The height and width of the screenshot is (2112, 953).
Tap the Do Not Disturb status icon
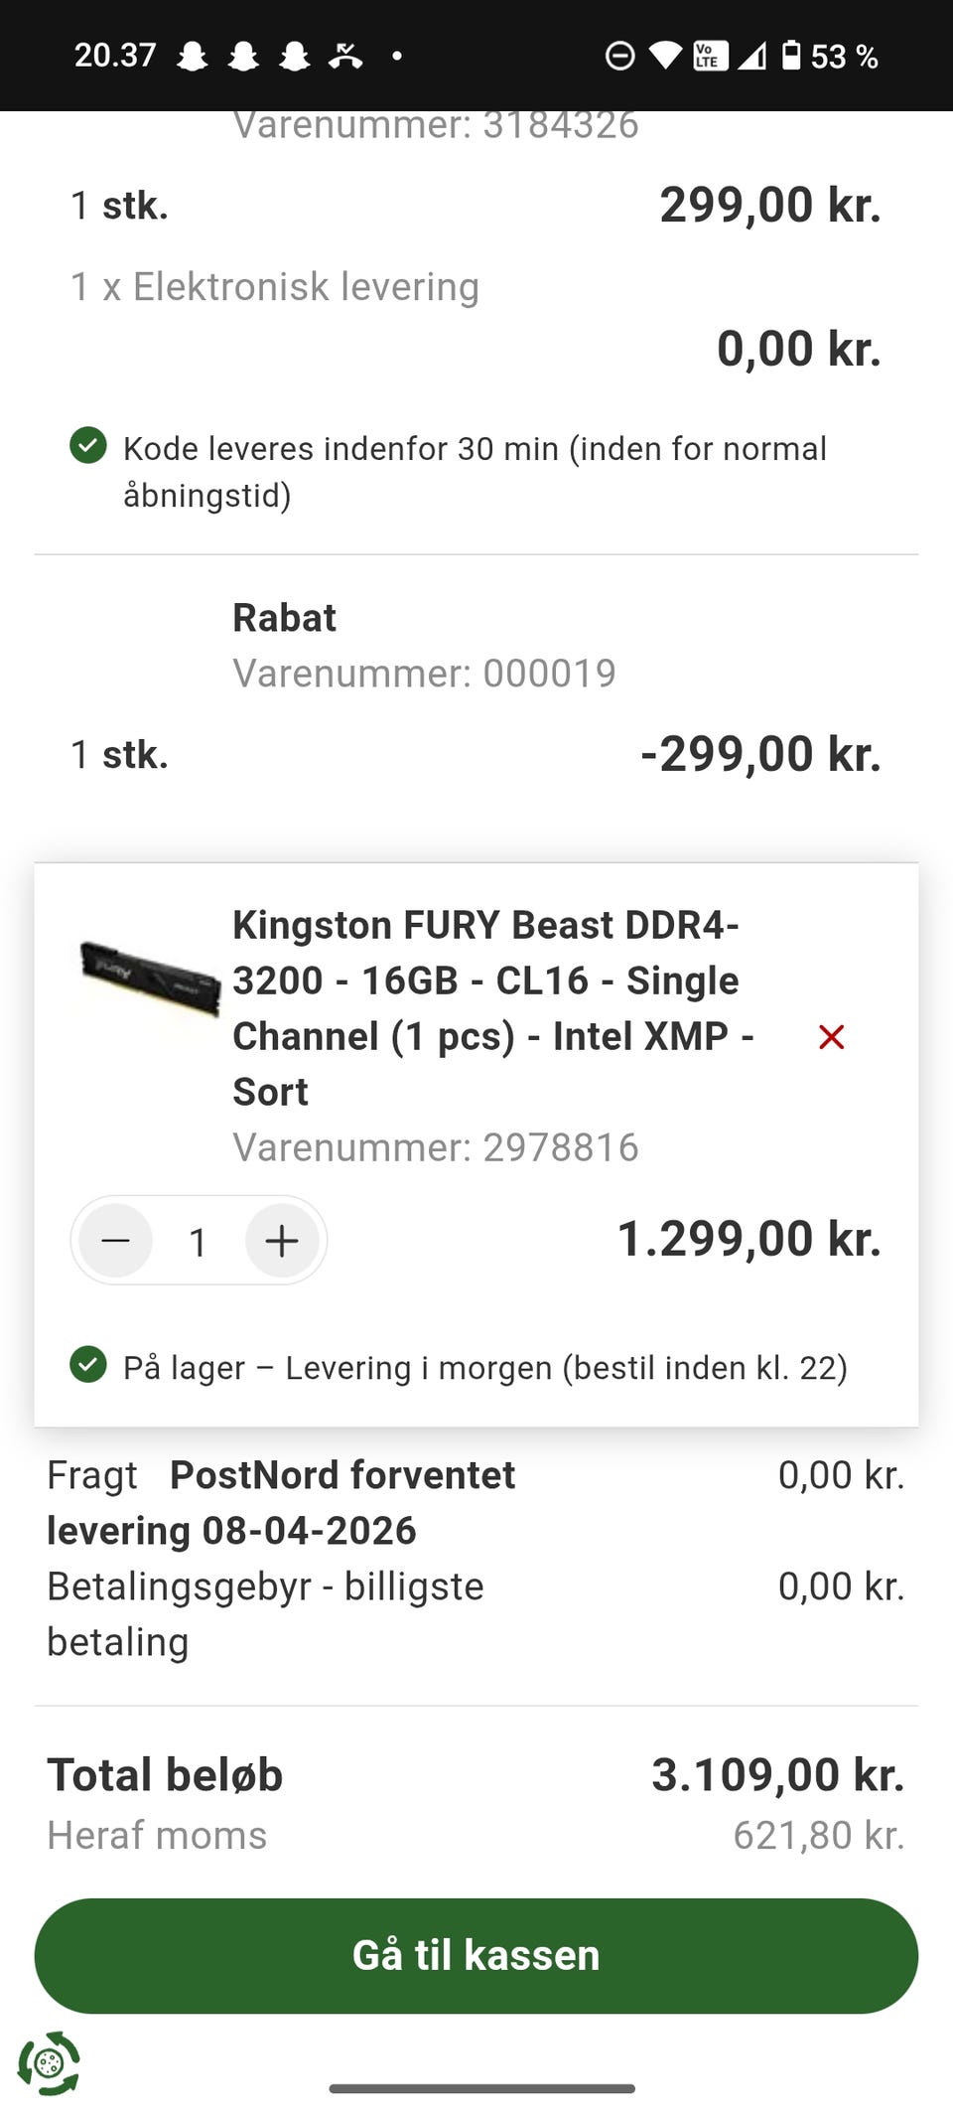click(x=619, y=57)
